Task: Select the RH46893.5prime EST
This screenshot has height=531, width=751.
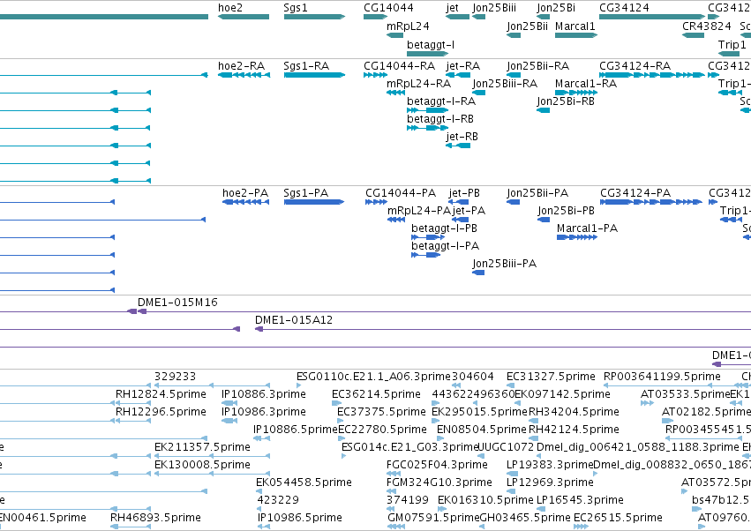Action: coord(131,527)
